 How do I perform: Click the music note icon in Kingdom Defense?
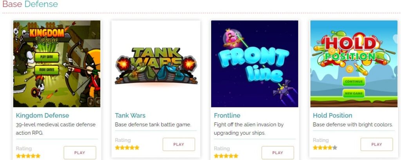click(91, 102)
